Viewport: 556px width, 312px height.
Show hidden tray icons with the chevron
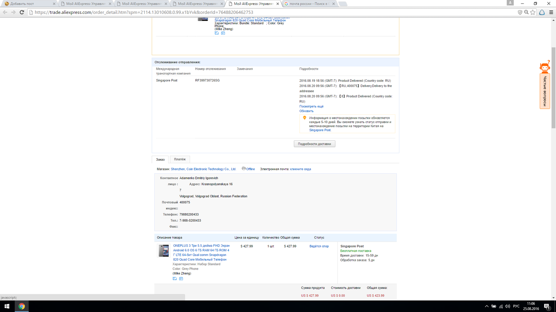point(486,306)
